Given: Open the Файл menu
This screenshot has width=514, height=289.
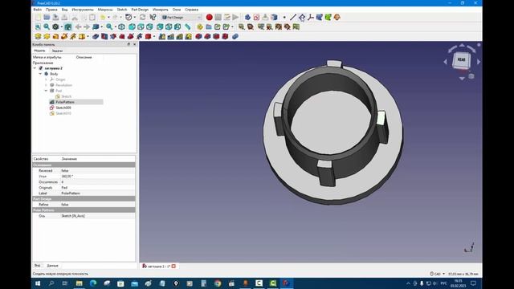Looking at the screenshot, I should [x=38, y=10].
